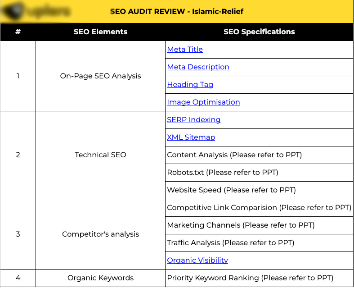Select the 'On-Page SEO Analysis' cell
354x288 pixels.
pyautogui.click(x=100, y=76)
